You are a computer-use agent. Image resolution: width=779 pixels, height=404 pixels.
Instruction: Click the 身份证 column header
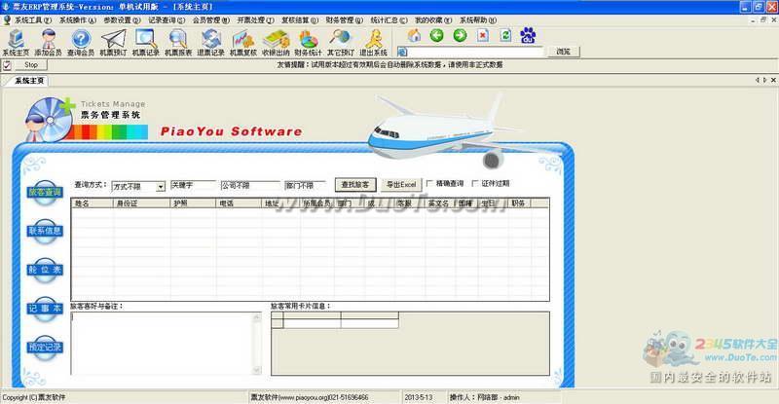[140, 203]
